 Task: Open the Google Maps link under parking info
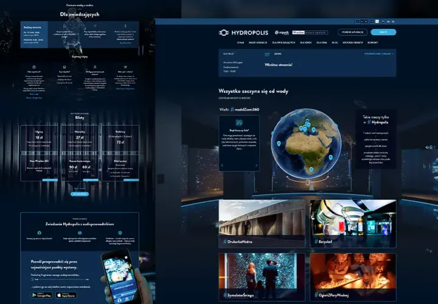[x=34, y=98]
